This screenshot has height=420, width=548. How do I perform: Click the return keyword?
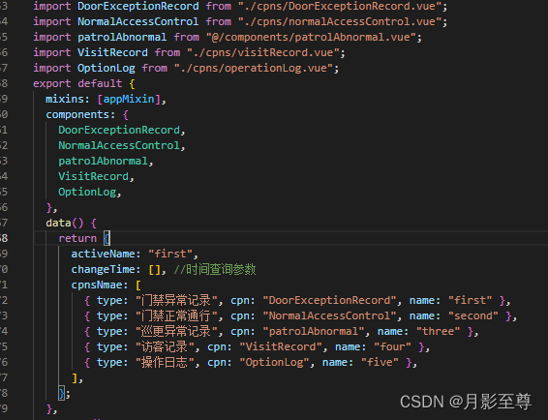coord(77,238)
